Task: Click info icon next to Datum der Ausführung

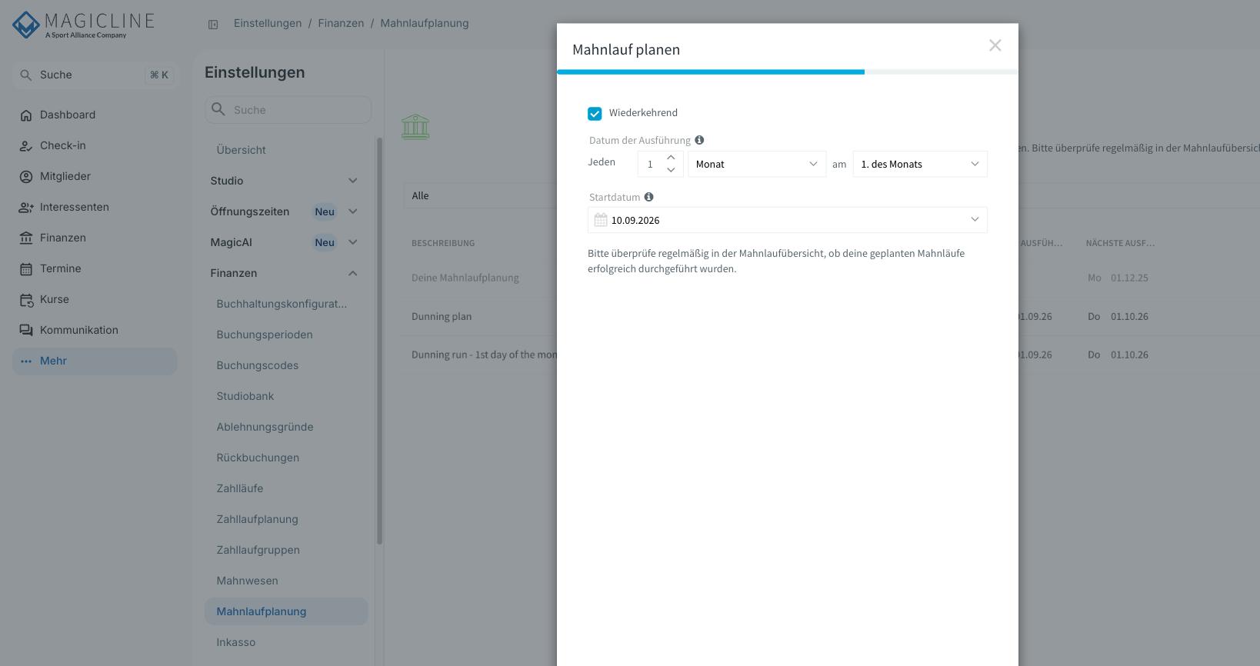Action: 699,140
